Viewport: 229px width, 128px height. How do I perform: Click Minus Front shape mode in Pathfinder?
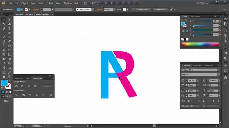click(22, 86)
